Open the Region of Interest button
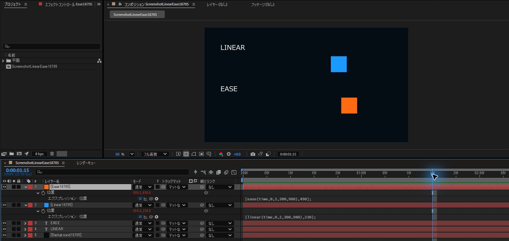This screenshot has height=241, width=509. pyautogui.click(x=201, y=154)
